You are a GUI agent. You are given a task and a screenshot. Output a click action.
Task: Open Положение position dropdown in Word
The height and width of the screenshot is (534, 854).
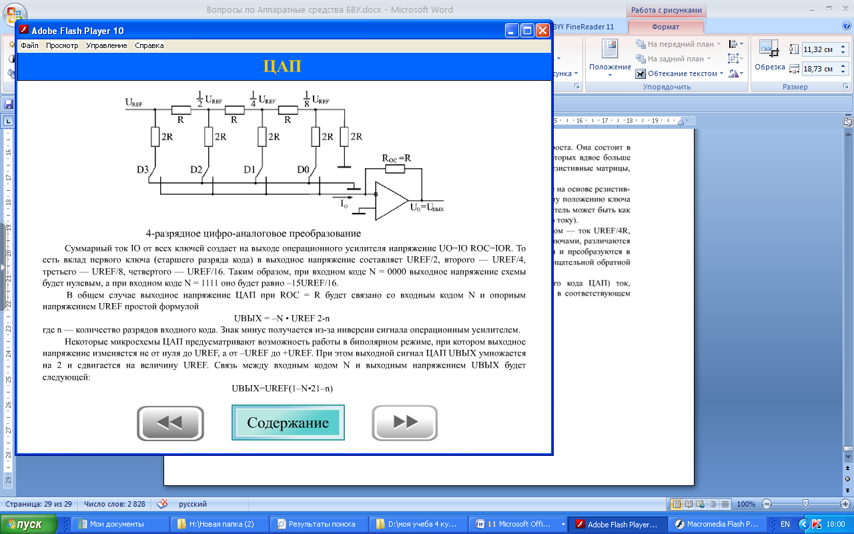(x=610, y=57)
